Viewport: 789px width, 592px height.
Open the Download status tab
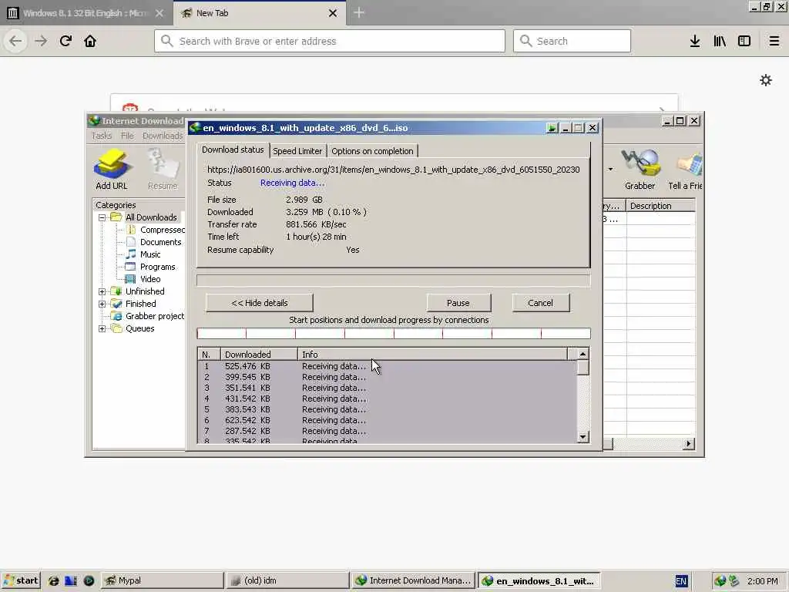pyautogui.click(x=233, y=150)
